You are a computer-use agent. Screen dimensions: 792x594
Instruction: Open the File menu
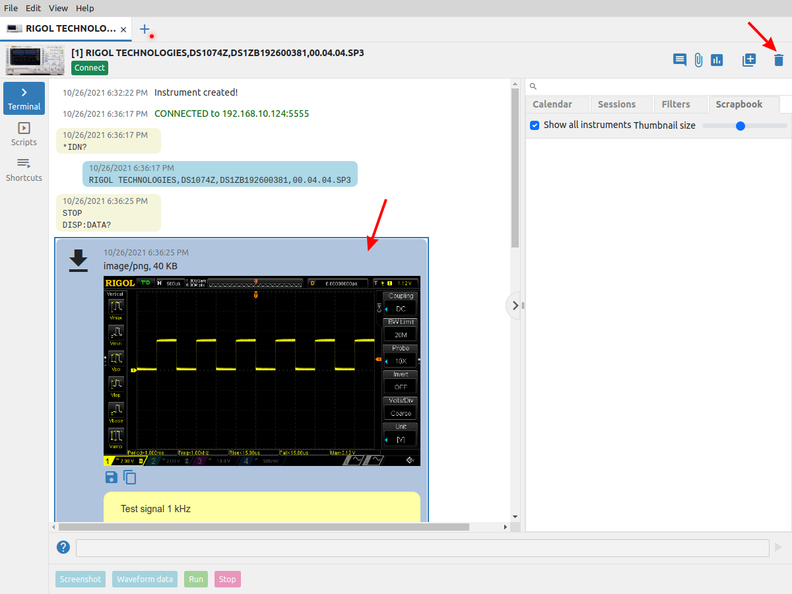click(x=11, y=8)
